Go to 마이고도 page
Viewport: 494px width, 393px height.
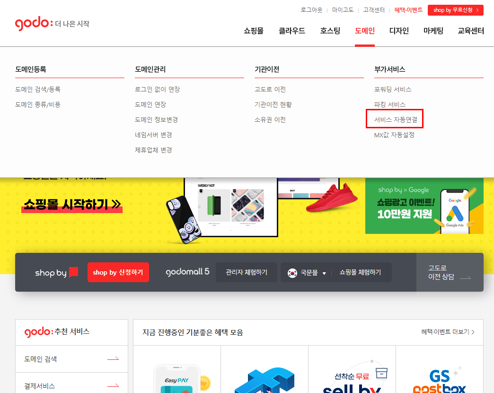click(343, 10)
